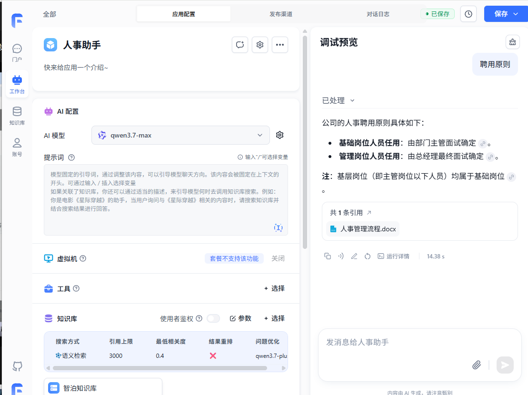The height and width of the screenshot is (395, 528).
Task: Open the GitHub icon in sidebar
Action: point(17,366)
